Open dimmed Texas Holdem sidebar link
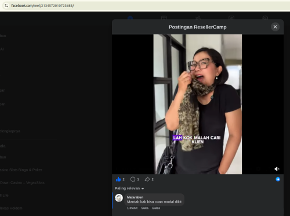 pyautogui.click(x=11, y=208)
